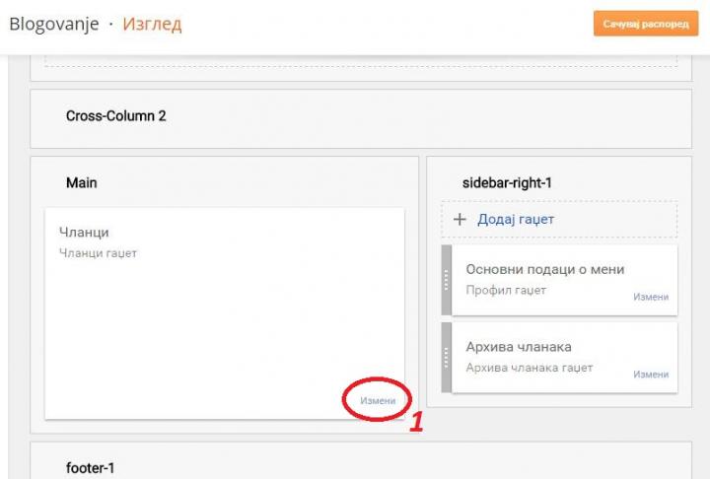Click the Профил гаџет subtitle text
710x479 pixels.
pos(506,290)
